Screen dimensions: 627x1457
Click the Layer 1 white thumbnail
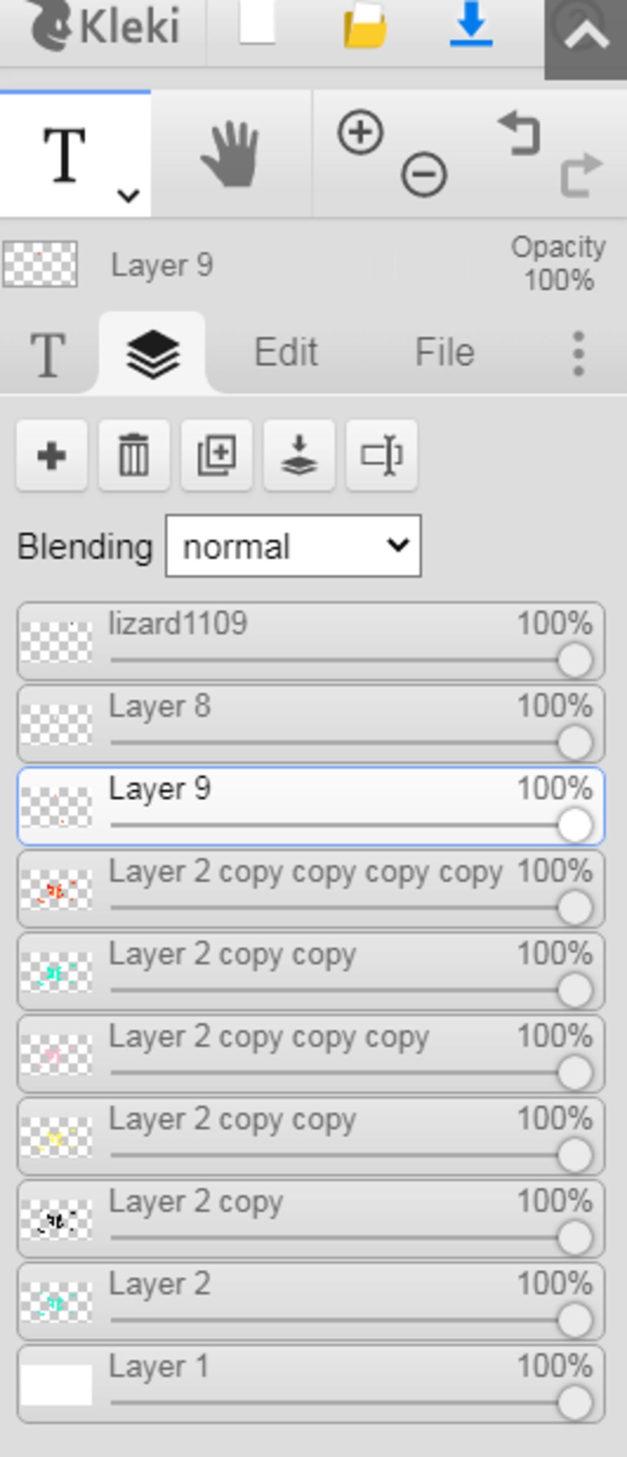[x=56, y=1384]
